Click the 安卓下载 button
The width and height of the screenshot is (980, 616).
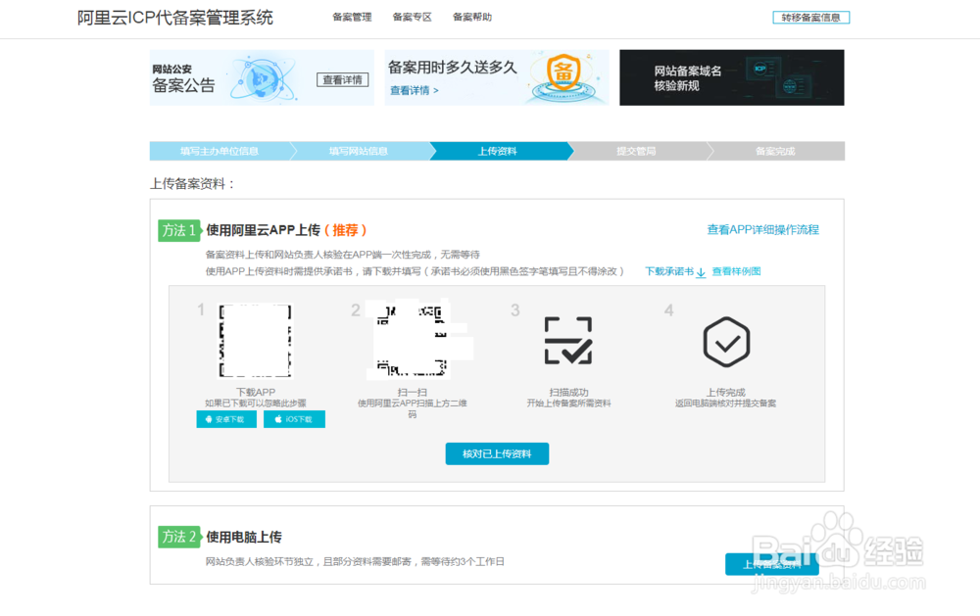click(226, 419)
